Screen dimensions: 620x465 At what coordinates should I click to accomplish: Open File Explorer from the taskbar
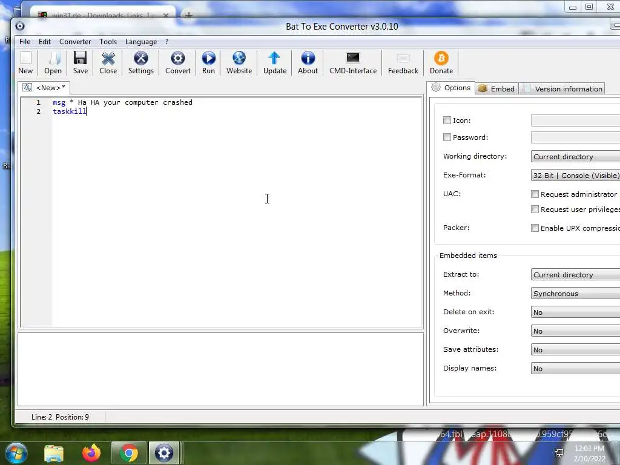point(54,453)
